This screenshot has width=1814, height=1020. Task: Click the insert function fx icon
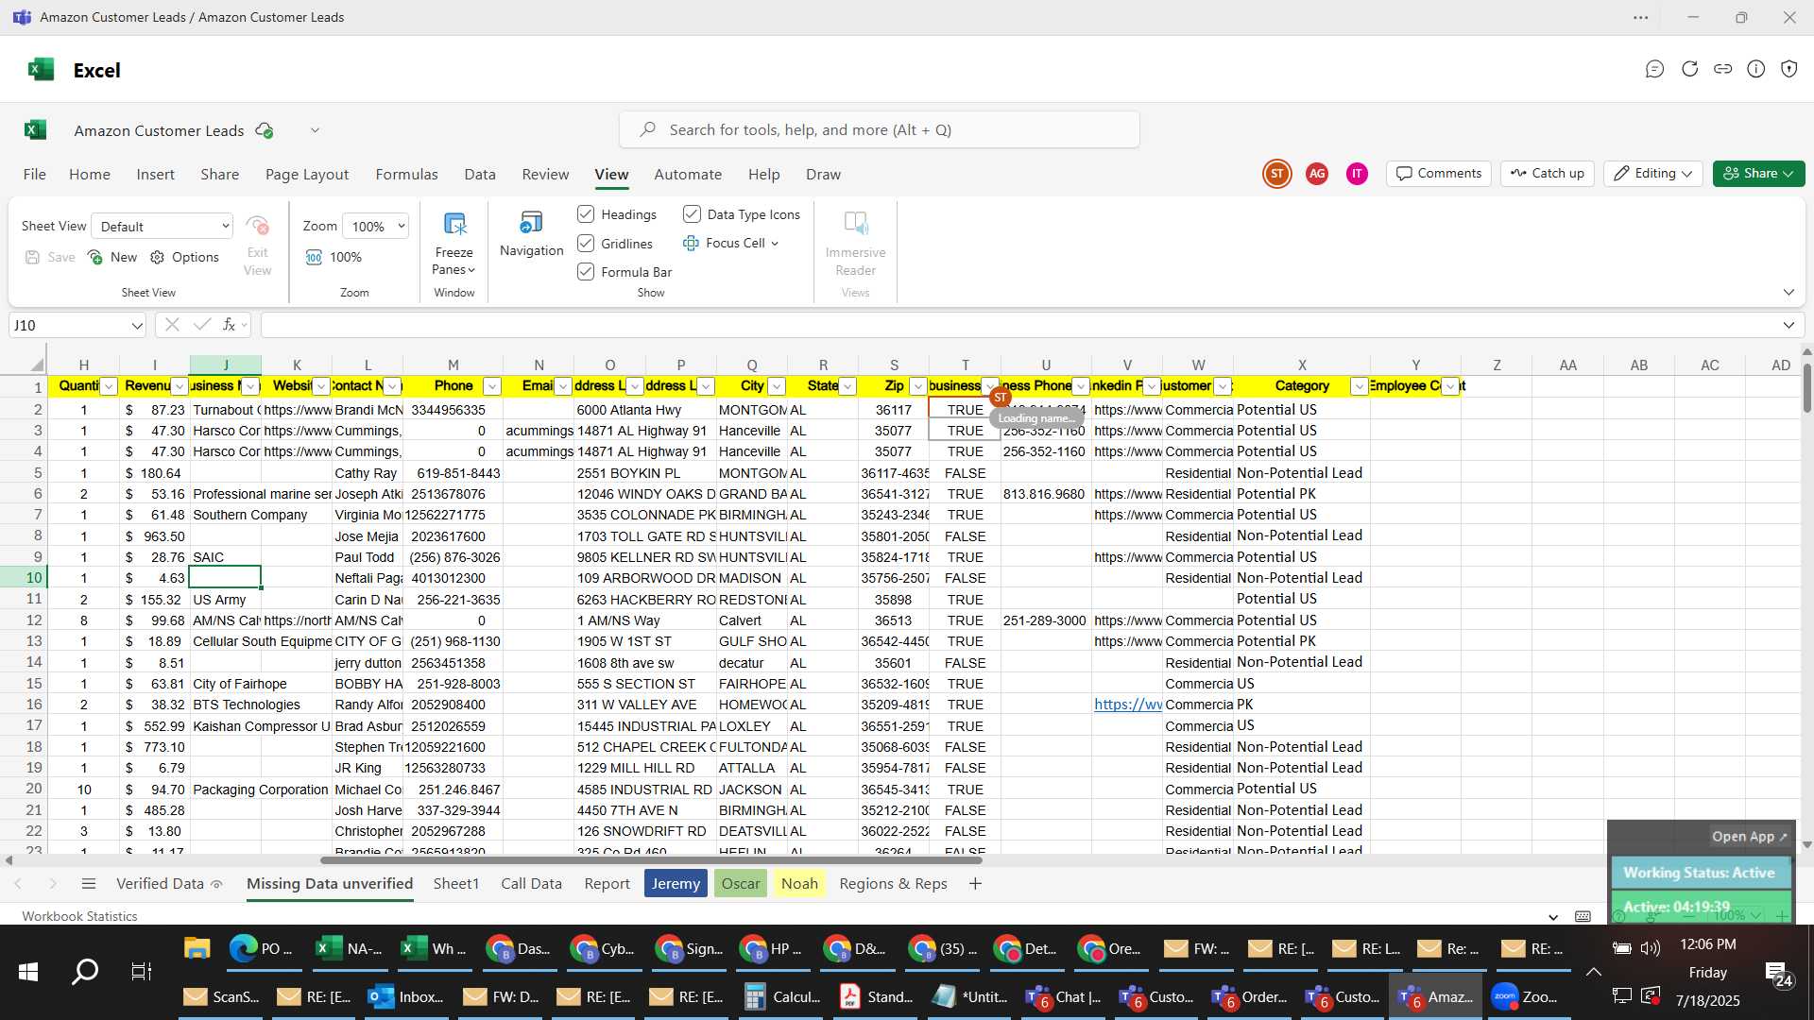[229, 325]
